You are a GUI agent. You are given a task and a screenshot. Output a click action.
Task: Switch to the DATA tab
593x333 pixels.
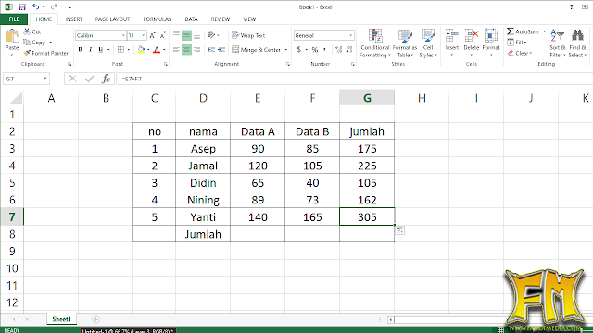click(192, 18)
